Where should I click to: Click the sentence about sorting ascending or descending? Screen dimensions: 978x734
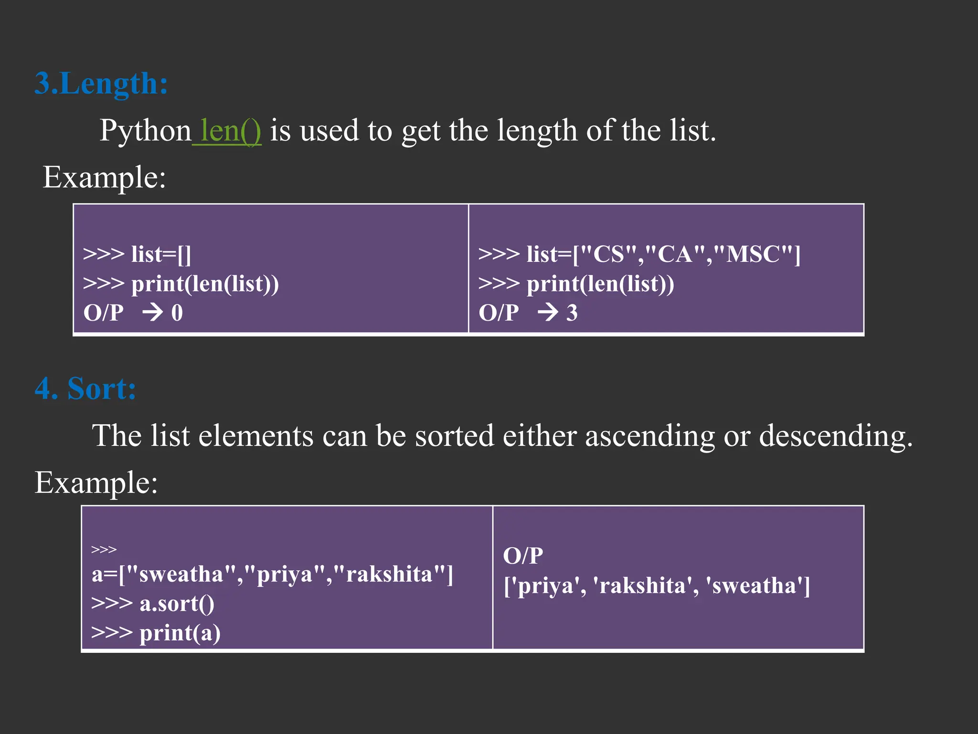click(502, 435)
